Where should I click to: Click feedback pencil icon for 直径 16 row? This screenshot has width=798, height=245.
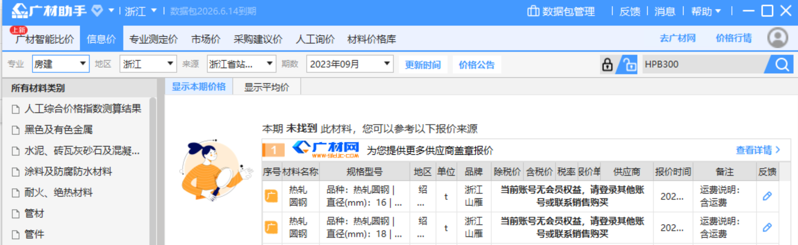(767, 196)
